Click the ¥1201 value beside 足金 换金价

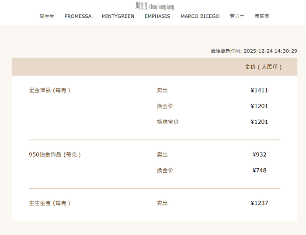(x=259, y=106)
